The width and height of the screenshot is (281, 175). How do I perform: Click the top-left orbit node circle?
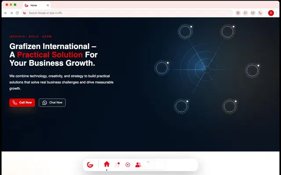click(x=185, y=32)
